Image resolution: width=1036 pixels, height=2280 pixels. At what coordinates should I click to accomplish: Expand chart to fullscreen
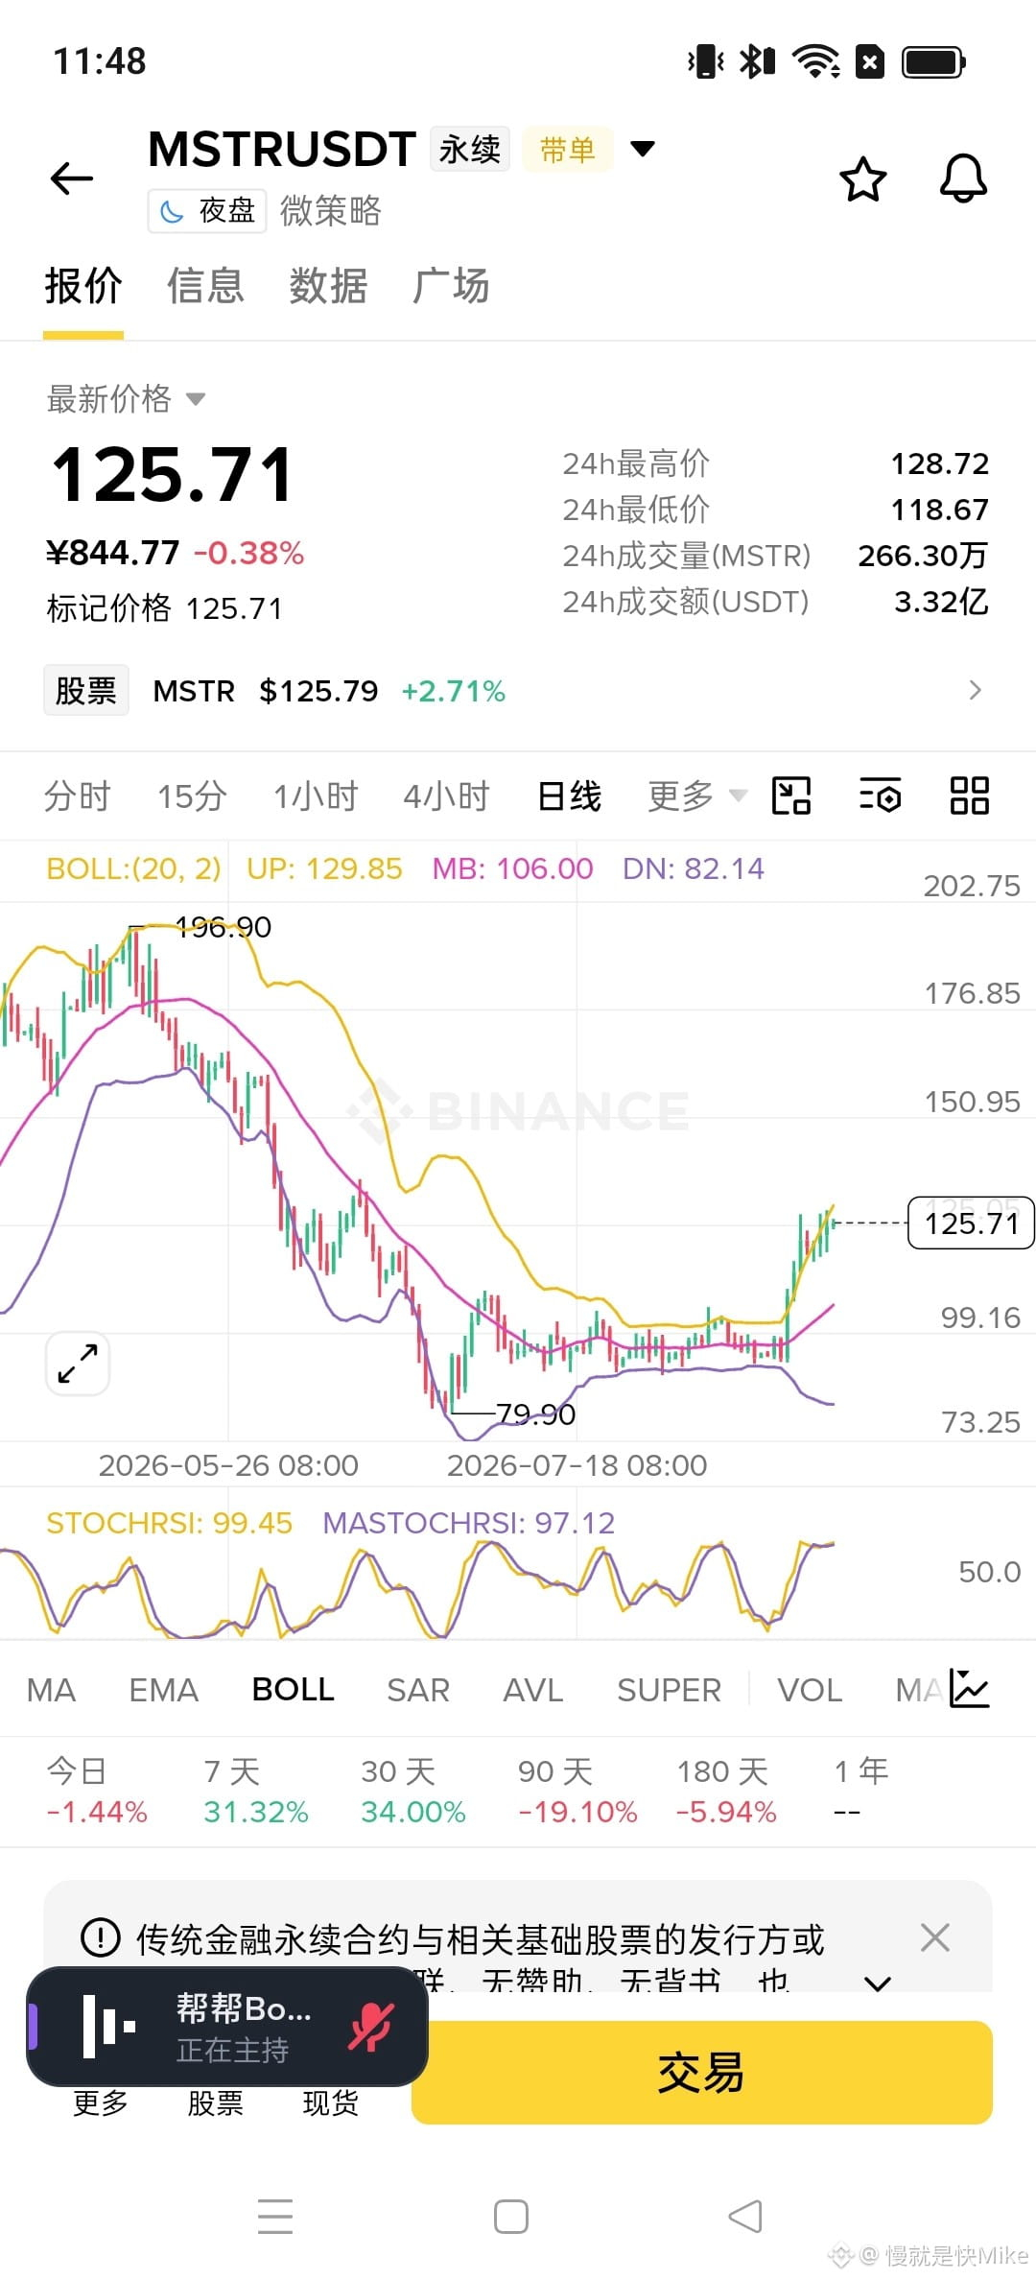78,1364
